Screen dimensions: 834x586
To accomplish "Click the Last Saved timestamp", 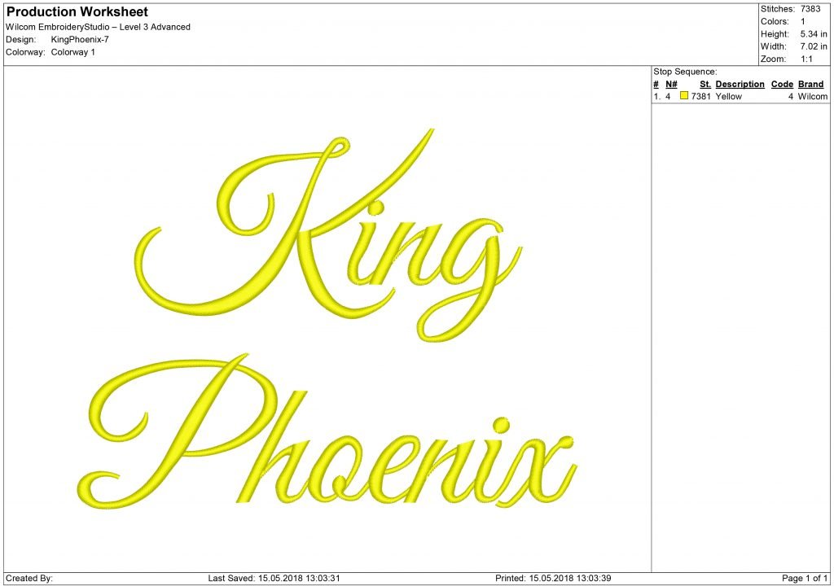I will pyautogui.click(x=277, y=577).
